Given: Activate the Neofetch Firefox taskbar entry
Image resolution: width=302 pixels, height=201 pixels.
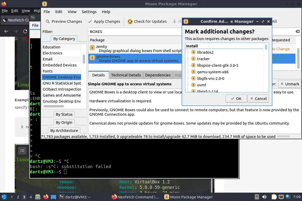Looking at the screenshot, I should coord(136,197).
